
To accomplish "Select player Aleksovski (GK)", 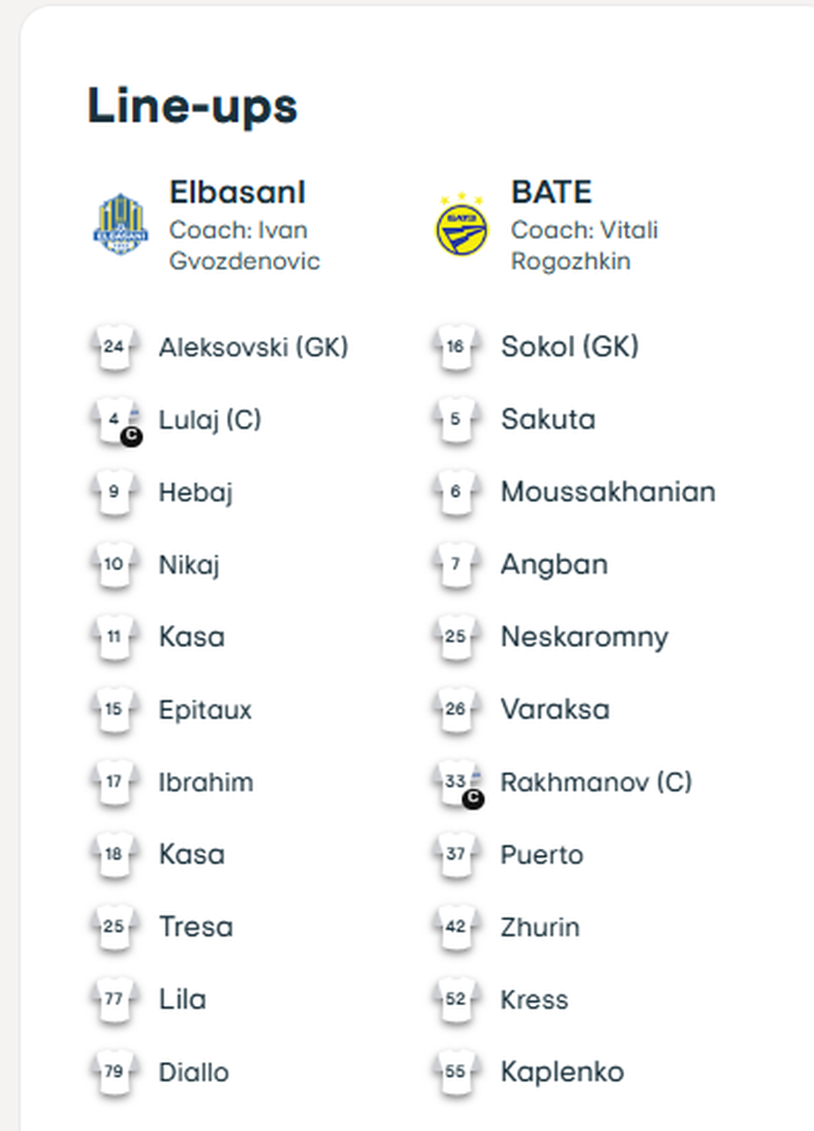I will (253, 347).
